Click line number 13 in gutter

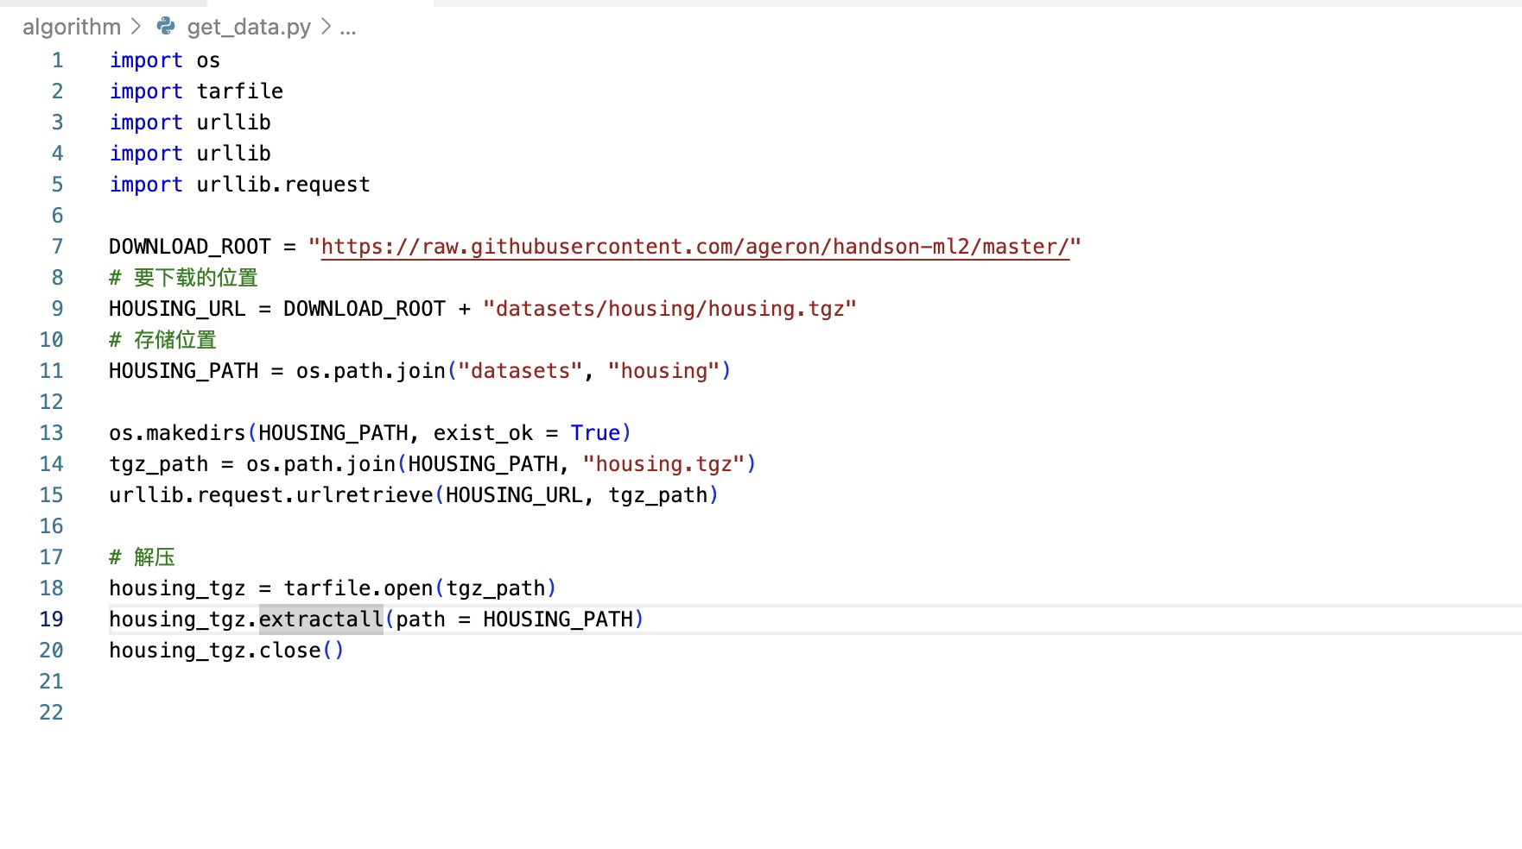point(51,433)
